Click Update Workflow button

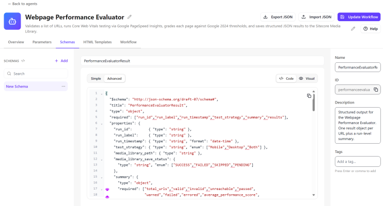click(359, 17)
